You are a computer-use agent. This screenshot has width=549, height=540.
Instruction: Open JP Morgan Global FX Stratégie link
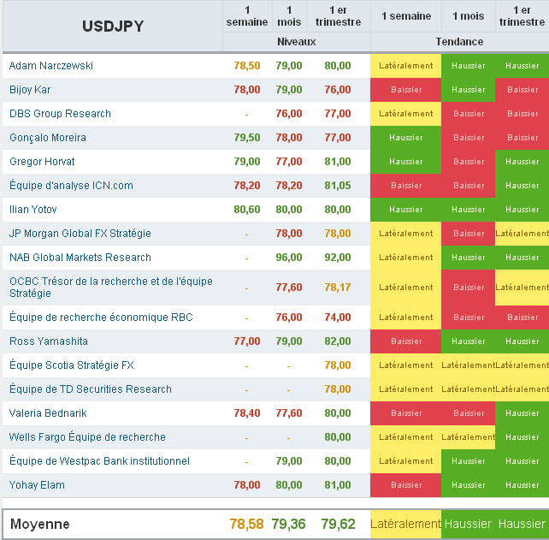80,233
